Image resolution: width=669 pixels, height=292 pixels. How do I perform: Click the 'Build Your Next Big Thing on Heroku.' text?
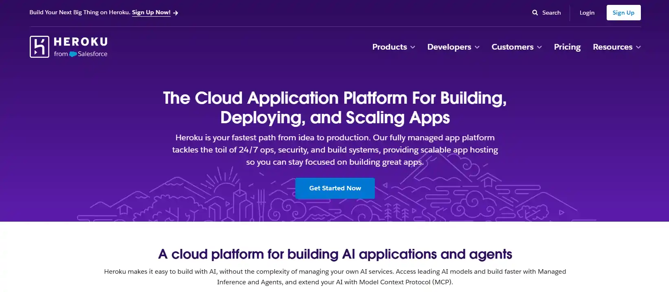click(x=80, y=12)
